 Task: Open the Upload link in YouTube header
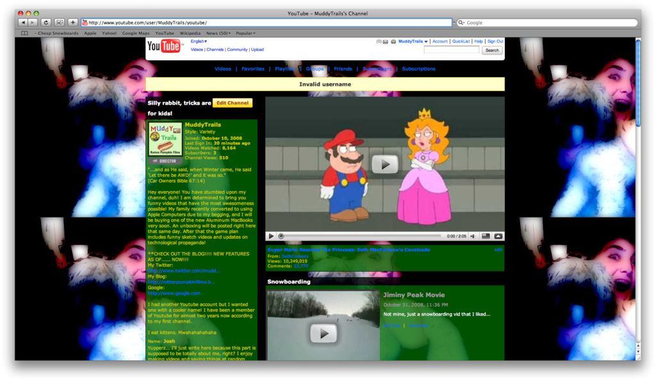[258, 49]
